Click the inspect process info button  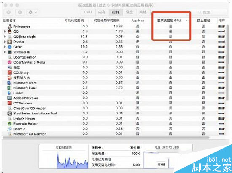[x=20, y=12]
